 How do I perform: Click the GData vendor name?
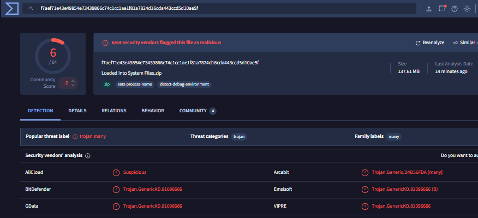32,206
